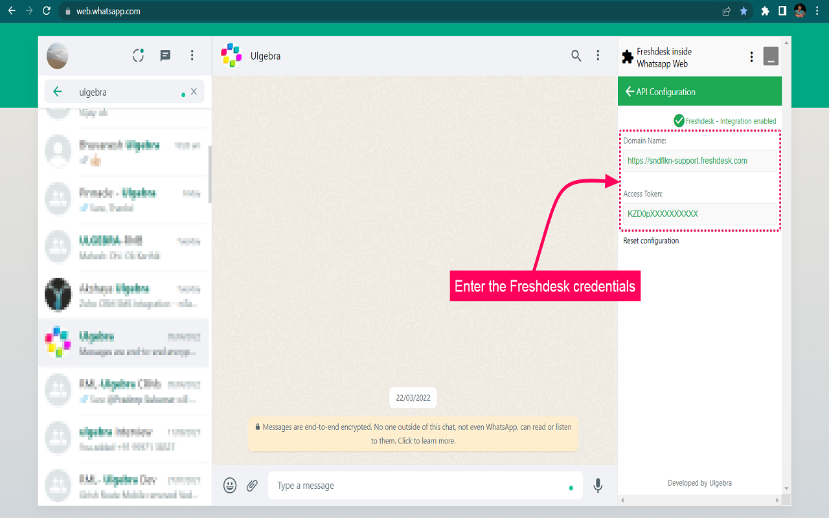This screenshot has height=518, width=829.
Task: Click the Freshdesk inside Whatsapp Web title
Action: (x=664, y=58)
